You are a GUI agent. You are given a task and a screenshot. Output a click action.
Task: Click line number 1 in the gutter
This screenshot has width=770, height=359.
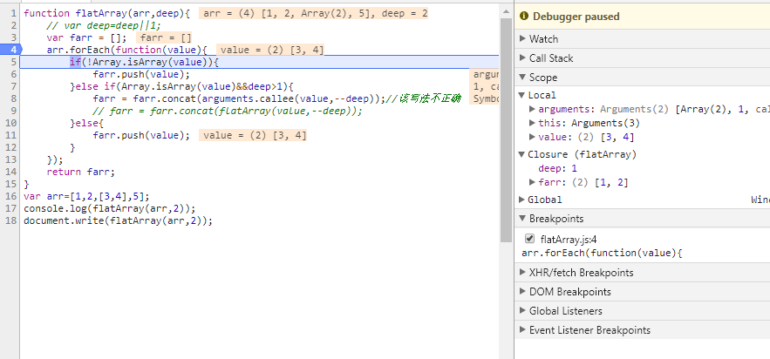click(x=13, y=13)
